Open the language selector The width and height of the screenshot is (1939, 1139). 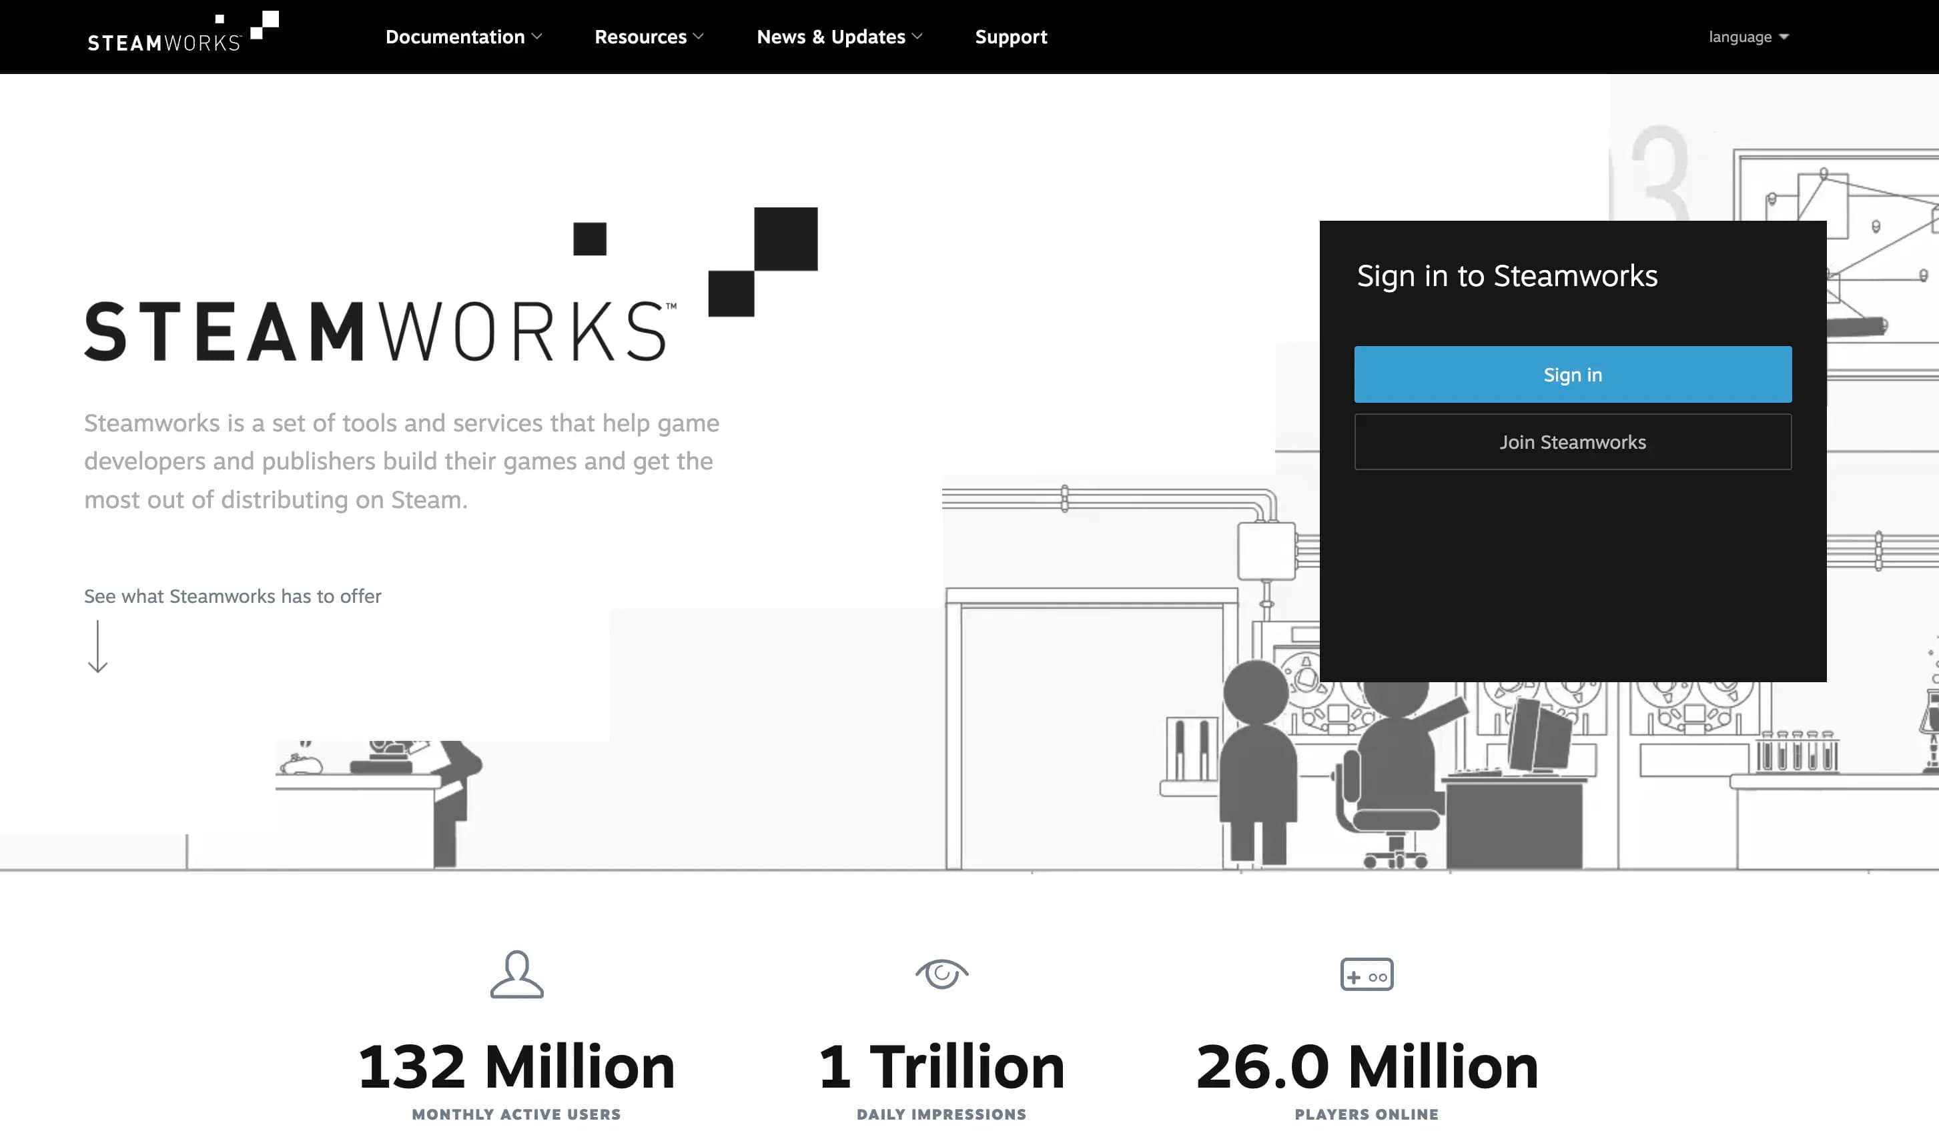tap(1749, 36)
